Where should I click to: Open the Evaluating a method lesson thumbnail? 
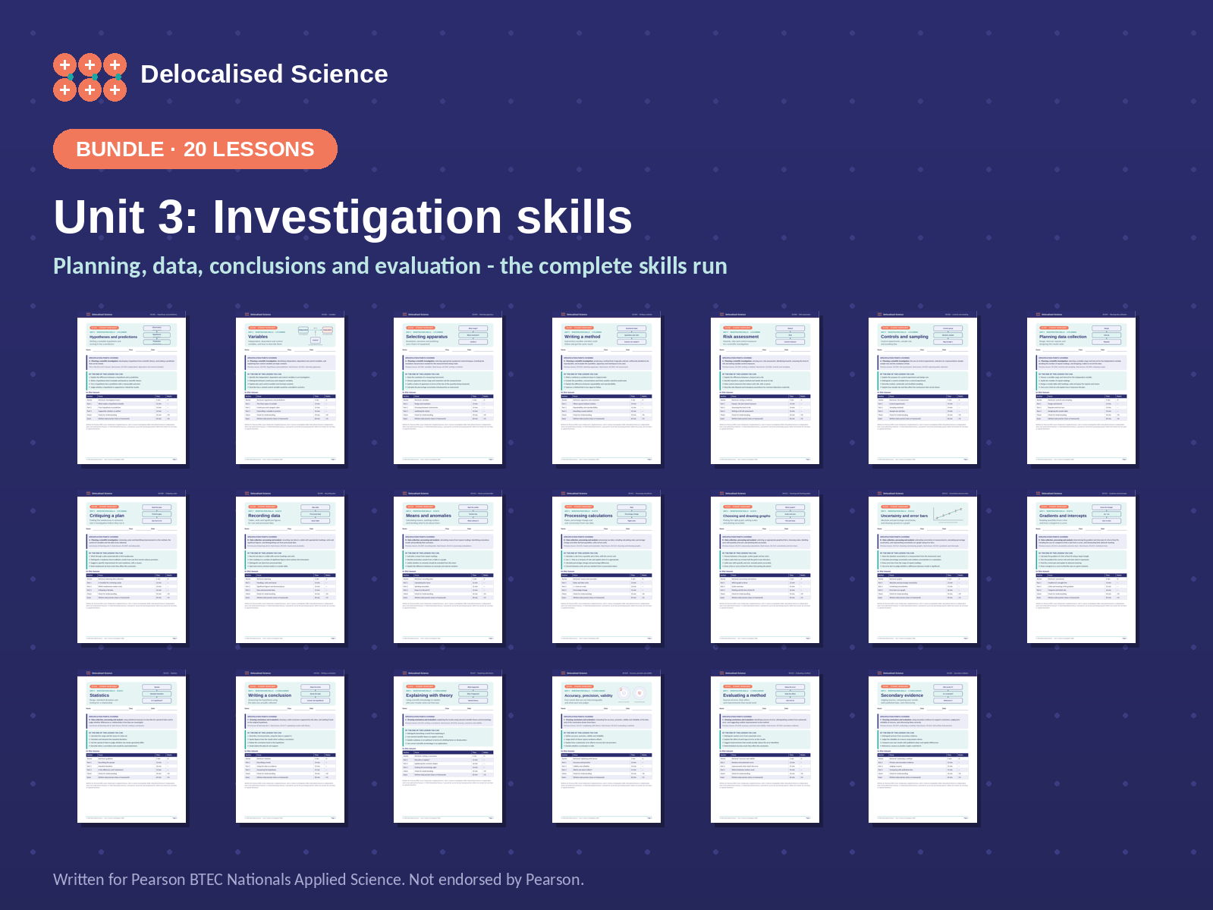click(x=765, y=746)
